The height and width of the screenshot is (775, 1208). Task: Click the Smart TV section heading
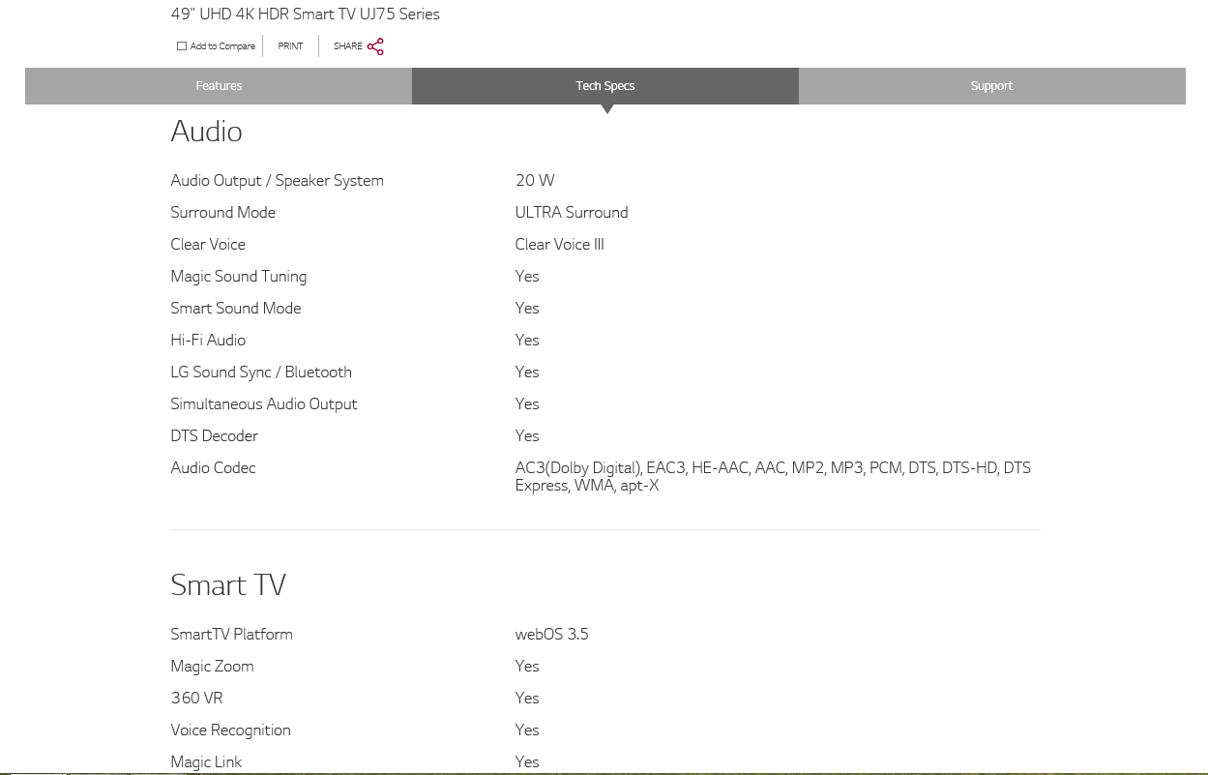(x=228, y=585)
